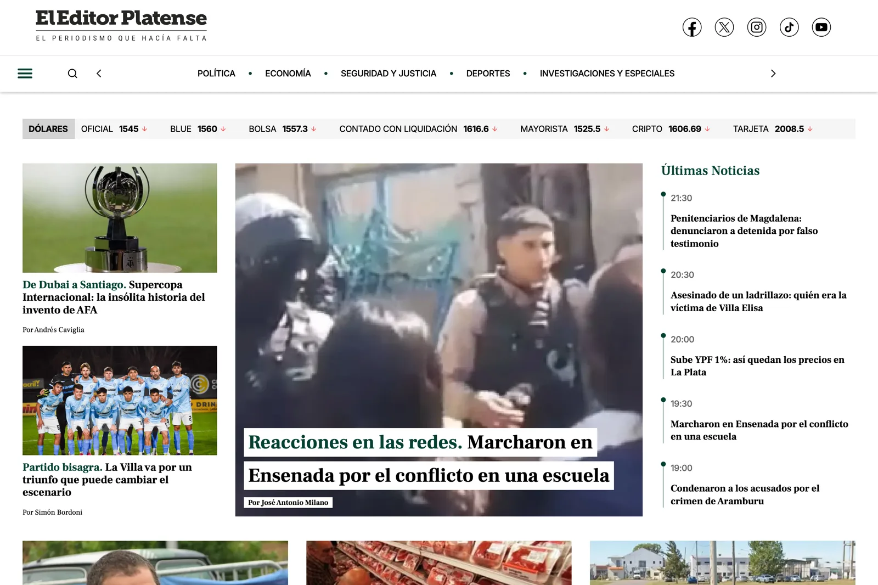
Task: Select the Mayorista 1525.5 quote
Action: [565, 129]
